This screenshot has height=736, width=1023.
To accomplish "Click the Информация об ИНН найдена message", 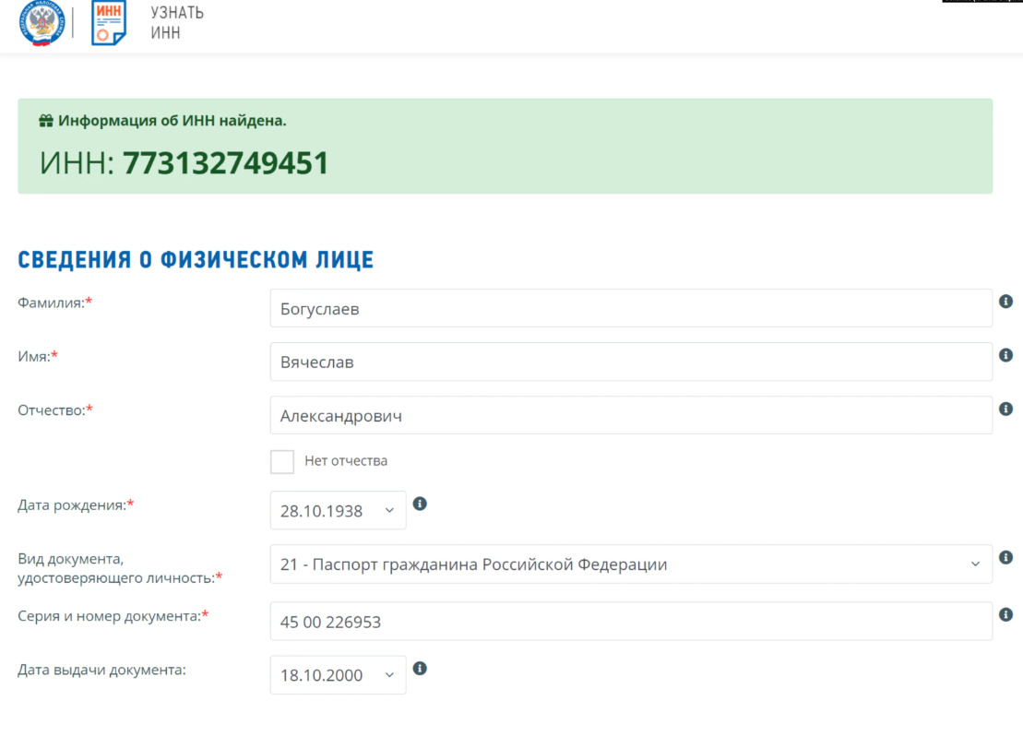I will point(172,121).
